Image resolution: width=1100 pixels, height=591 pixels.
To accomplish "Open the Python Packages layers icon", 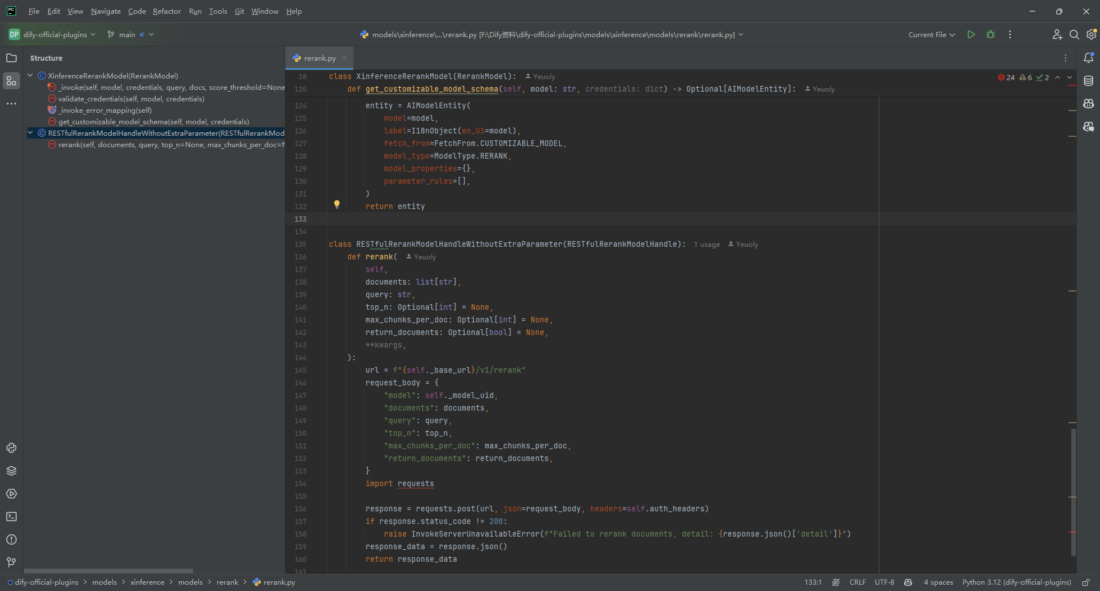I will pos(11,471).
